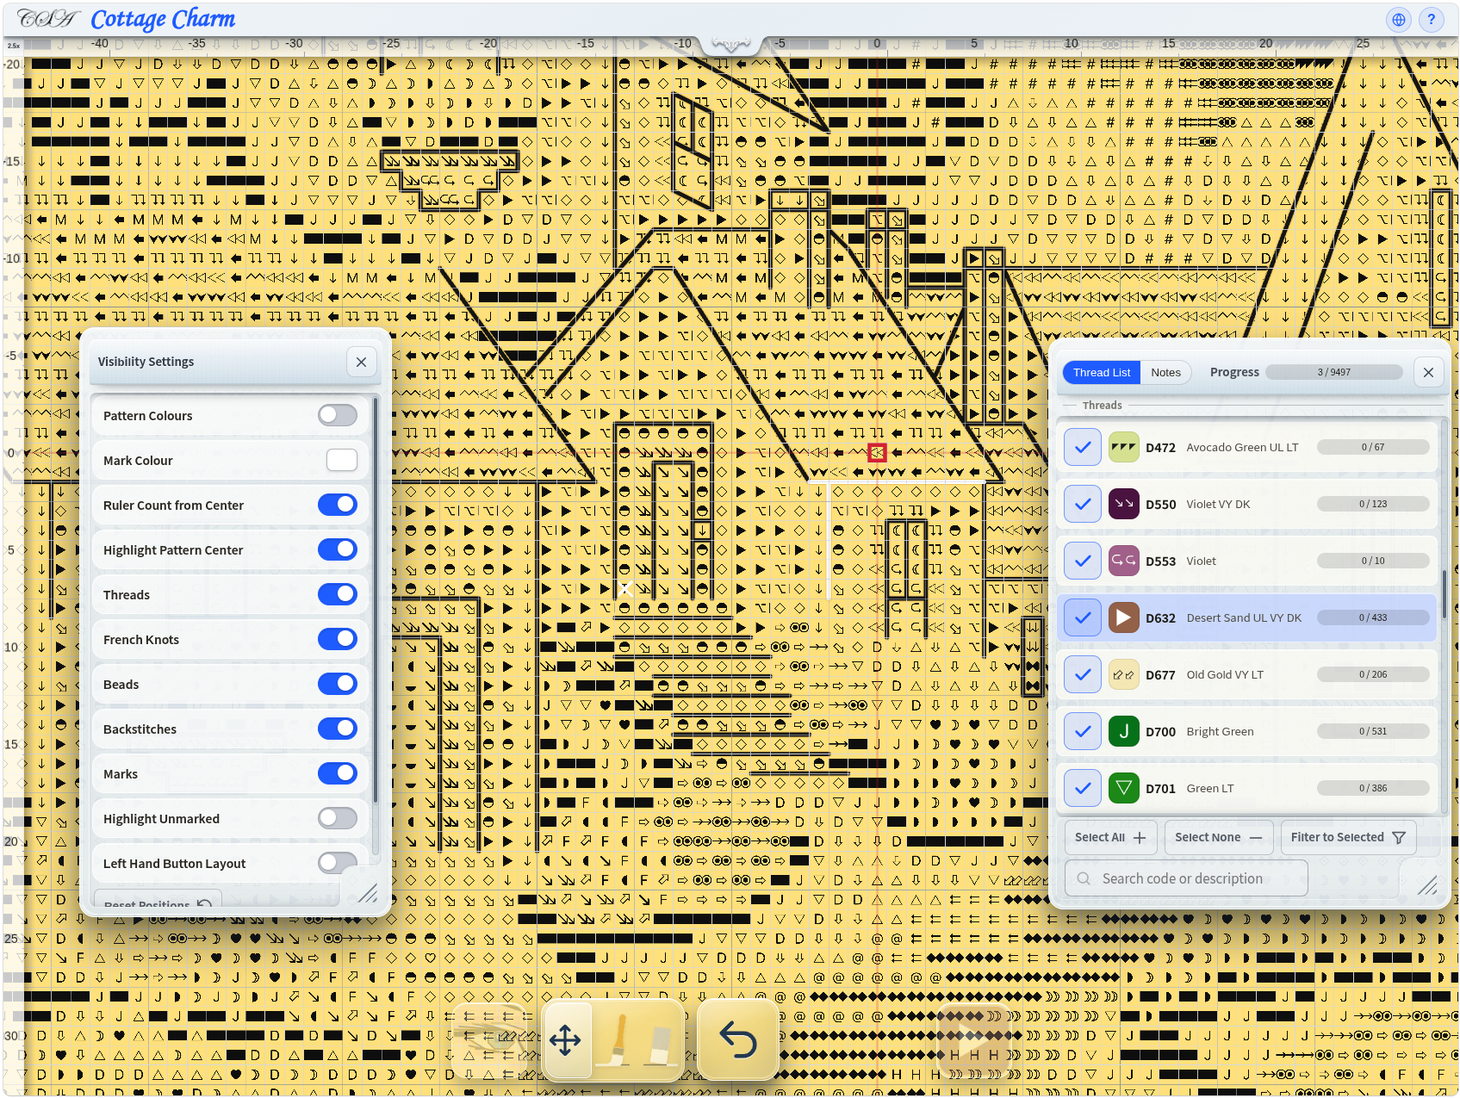Uncheck the D472 thread checkbox
The image size is (1460, 1098).
1083,448
